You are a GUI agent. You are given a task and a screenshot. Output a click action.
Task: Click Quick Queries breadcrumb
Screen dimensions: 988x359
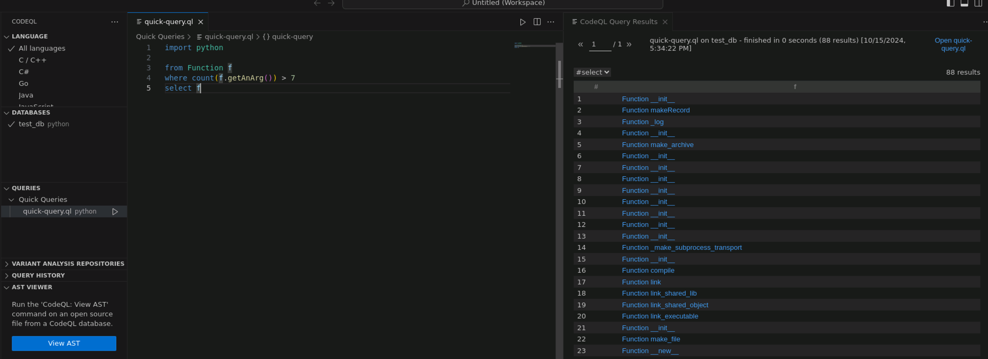[x=160, y=37]
